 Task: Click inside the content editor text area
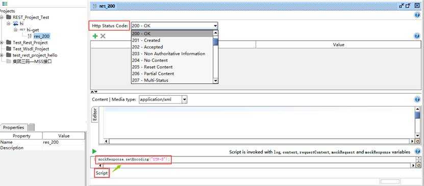tap(259, 122)
